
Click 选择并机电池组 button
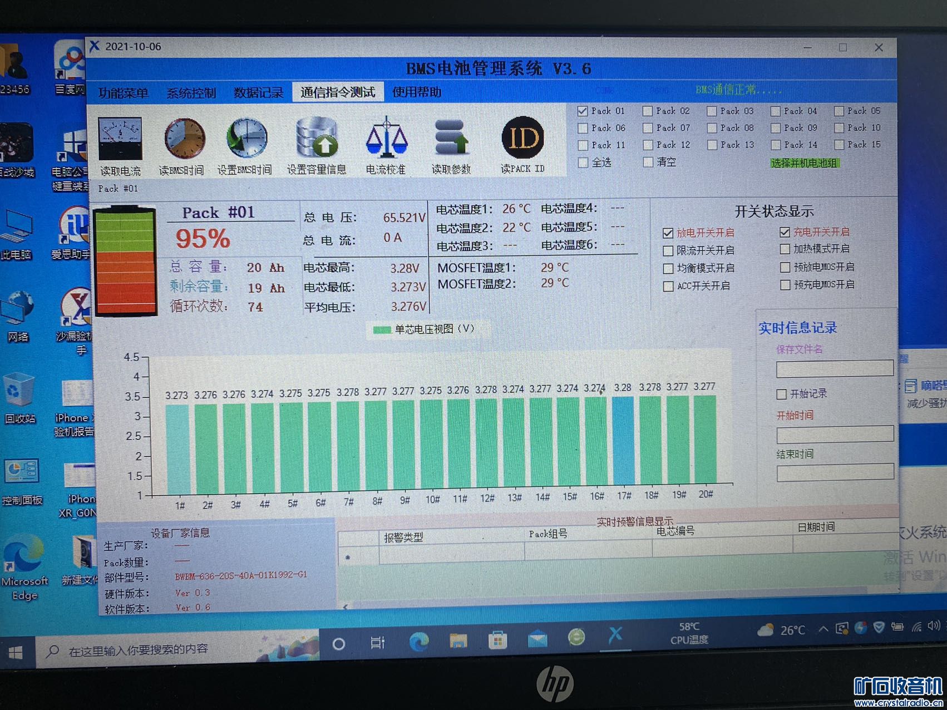804,163
